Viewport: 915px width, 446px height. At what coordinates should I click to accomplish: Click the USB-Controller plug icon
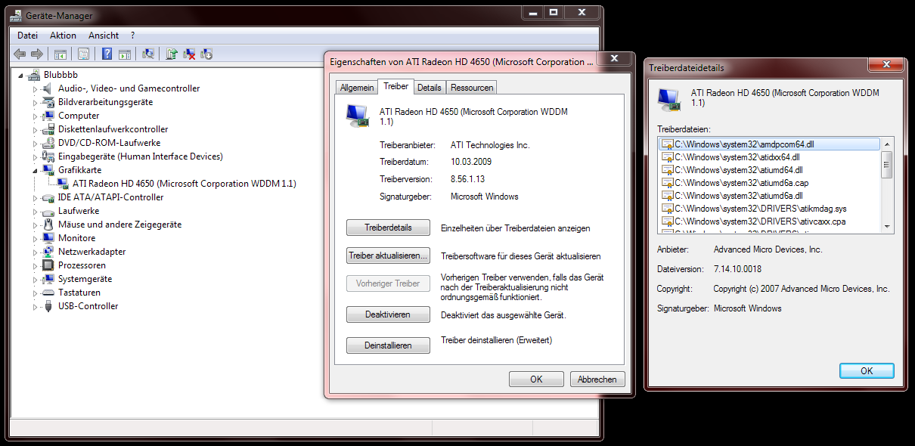tap(48, 306)
